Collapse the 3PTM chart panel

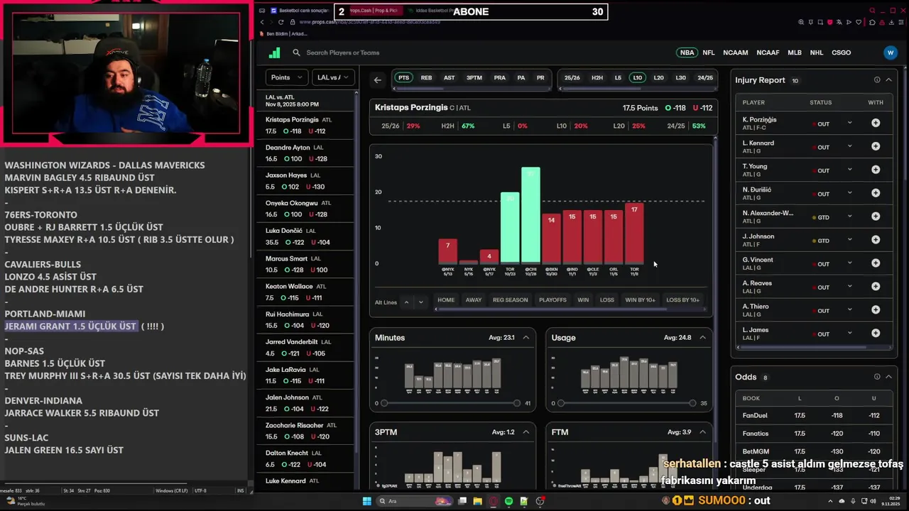click(x=526, y=432)
